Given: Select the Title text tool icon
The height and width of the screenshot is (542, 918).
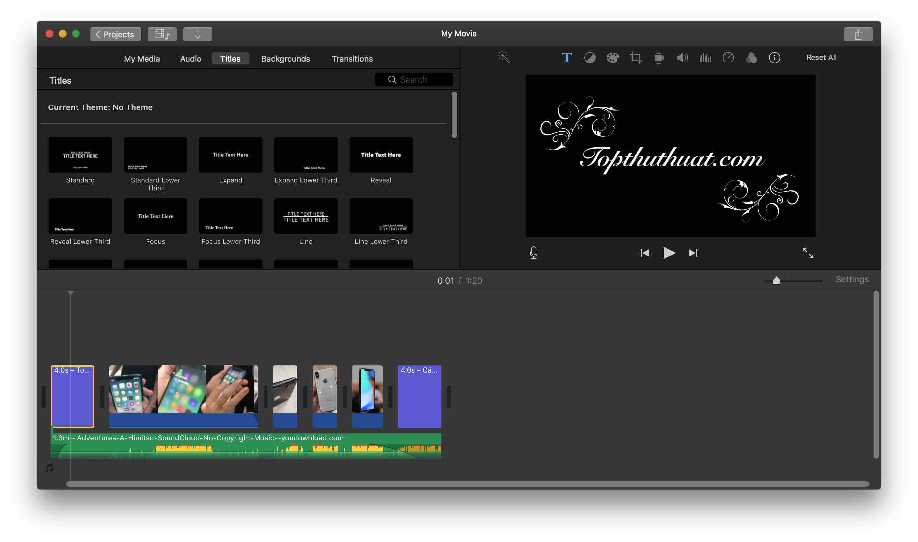Looking at the screenshot, I should pyautogui.click(x=566, y=58).
